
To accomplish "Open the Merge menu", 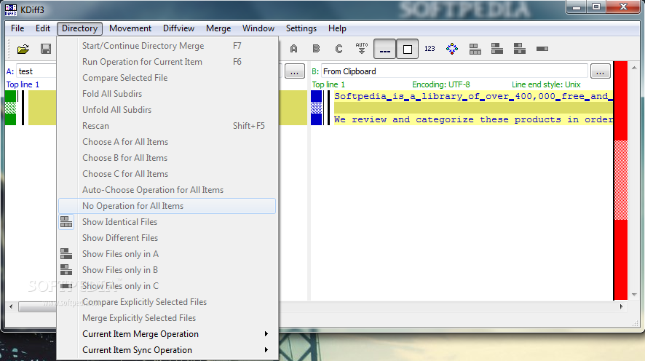I will tap(218, 28).
